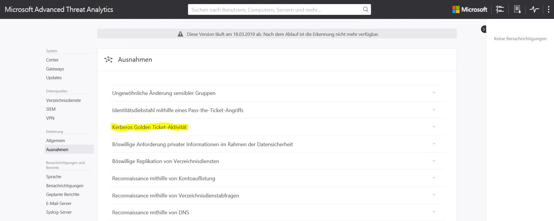Expand Böswillige Replikation chevron
The image size is (554, 221).
point(434,161)
